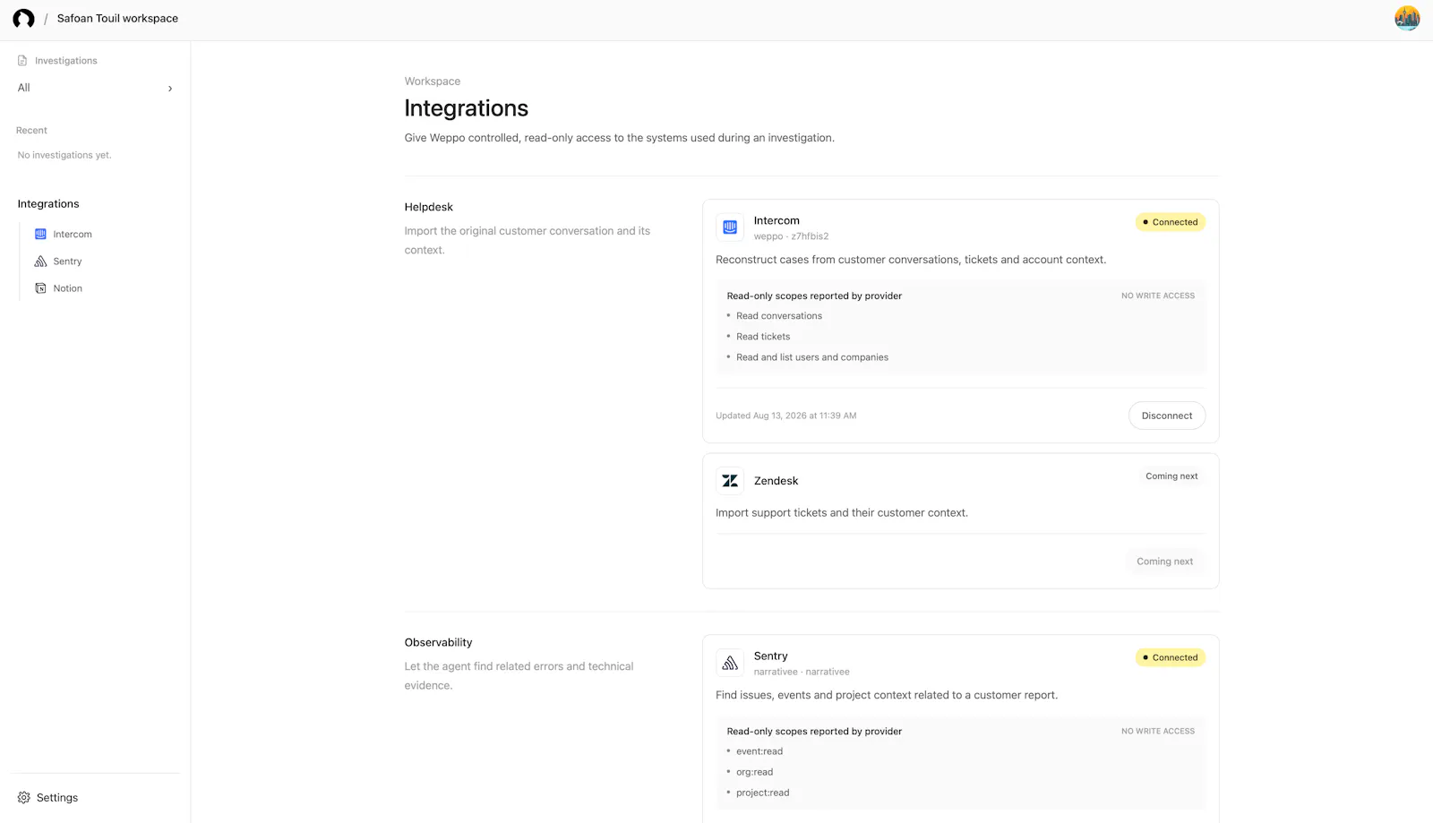
Task: Click the Helpdesk section heading
Action: click(429, 207)
